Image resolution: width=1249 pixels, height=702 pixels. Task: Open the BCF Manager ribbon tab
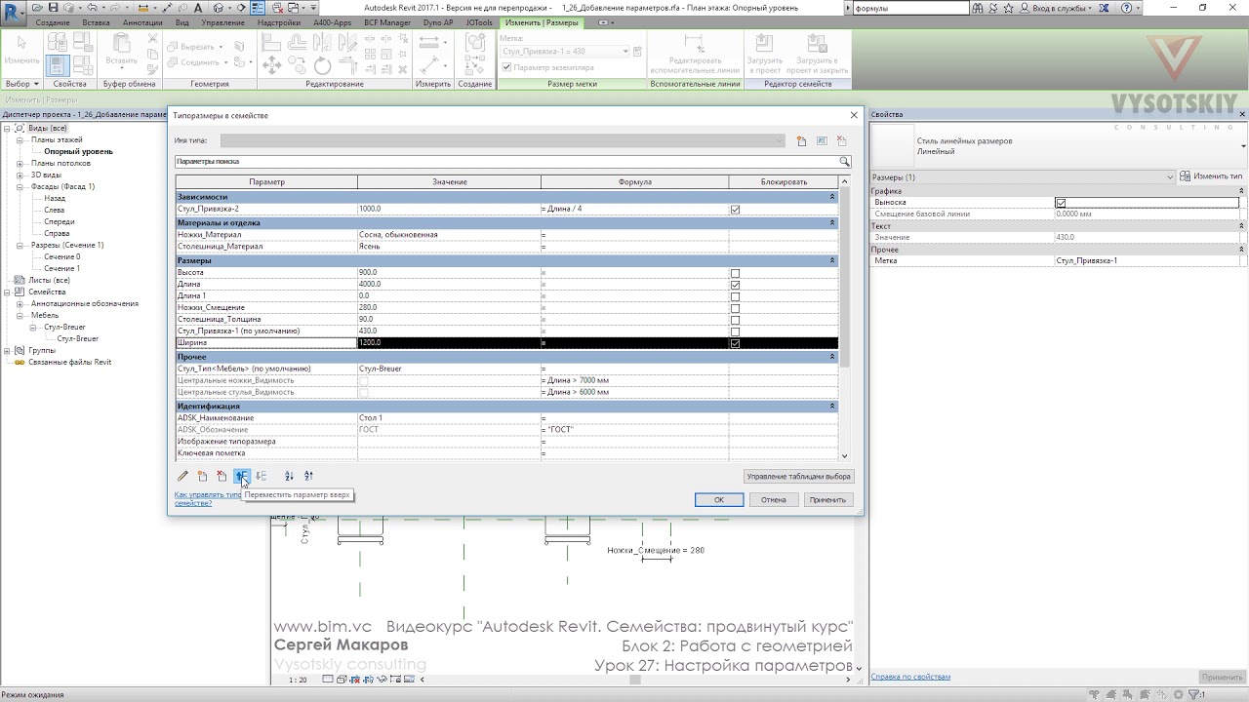click(387, 22)
